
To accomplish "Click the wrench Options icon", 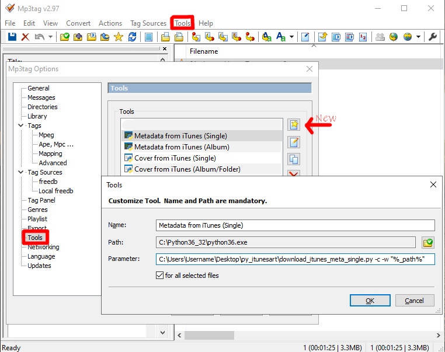I will coord(432,37).
